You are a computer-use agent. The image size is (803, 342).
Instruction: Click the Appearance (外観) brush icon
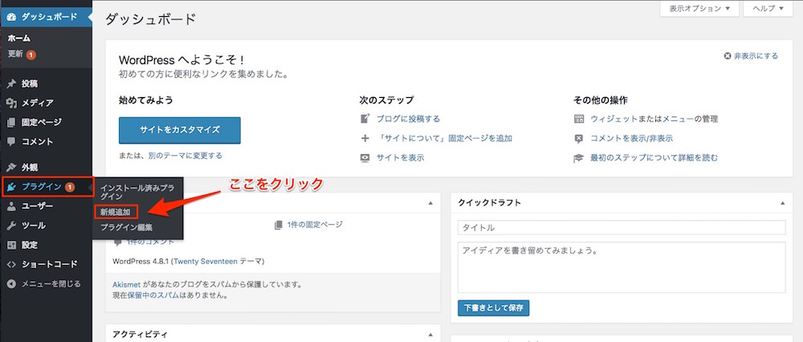pyautogui.click(x=12, y=168)
